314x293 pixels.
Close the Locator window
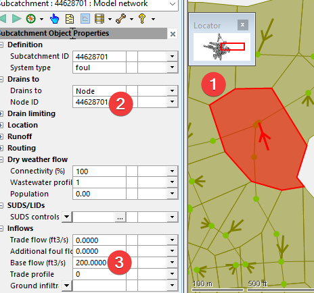[x=243, y=25]
